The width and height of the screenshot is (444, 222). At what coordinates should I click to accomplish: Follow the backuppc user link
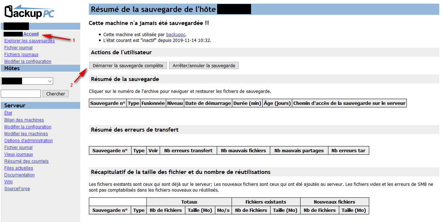pos(176,34)
